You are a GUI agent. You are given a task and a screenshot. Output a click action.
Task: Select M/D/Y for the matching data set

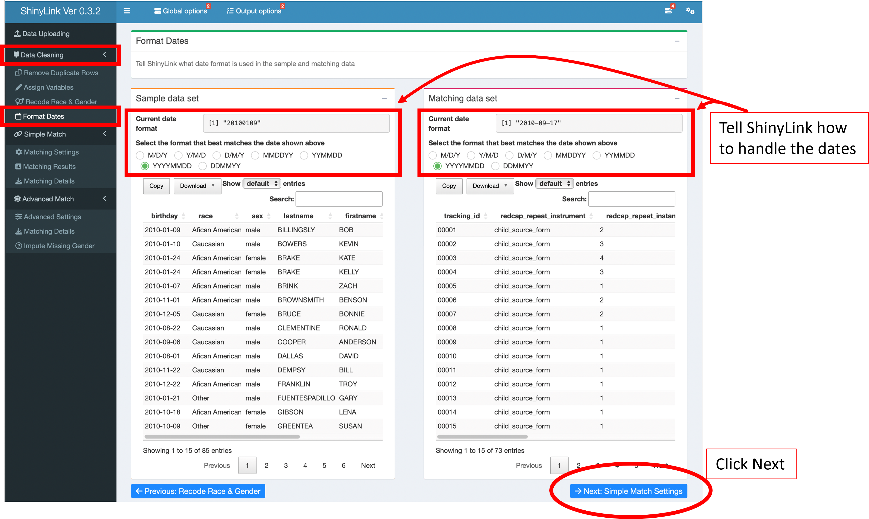pyautogui.click(x=433, y=155)
